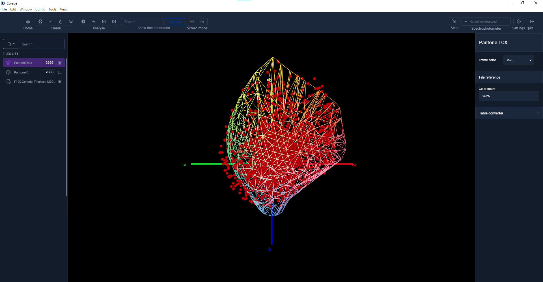Minimize the Coraye window
This screenshot has height=282, width=543.
(x=510, y=3)
